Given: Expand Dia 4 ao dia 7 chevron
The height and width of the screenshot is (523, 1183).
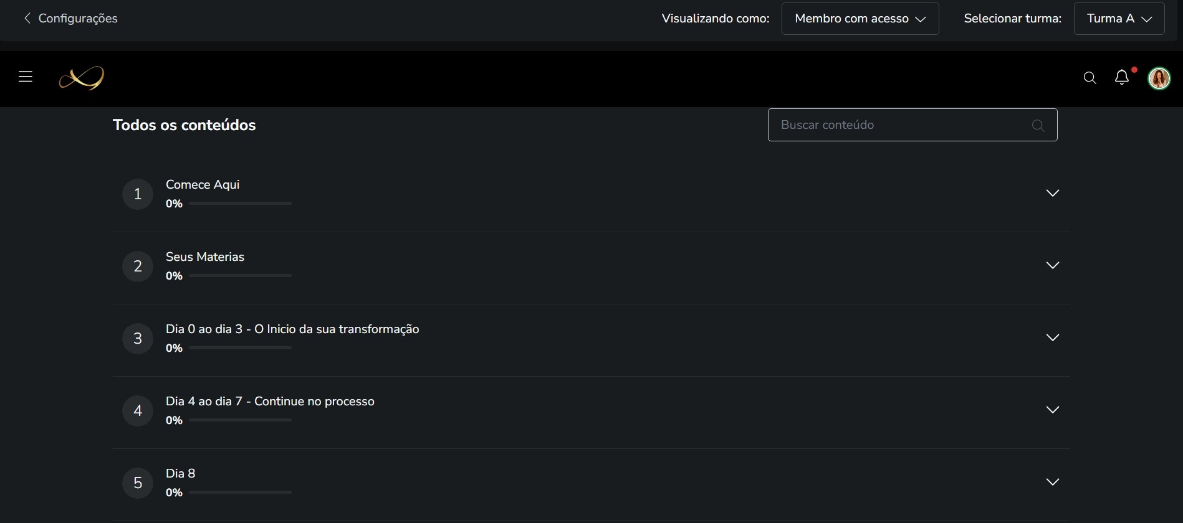Looking at the screenshot, I should (x=1053, y=410).
